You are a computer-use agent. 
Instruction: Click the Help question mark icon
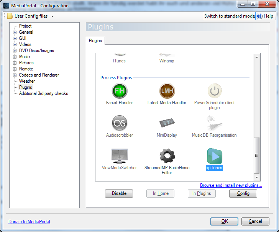tap(259, 16)
